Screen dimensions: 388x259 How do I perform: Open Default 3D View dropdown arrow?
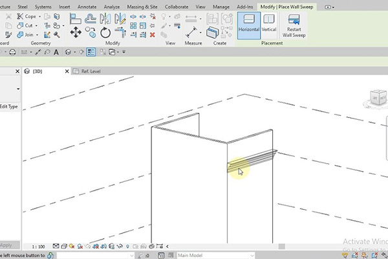point(74,52)
